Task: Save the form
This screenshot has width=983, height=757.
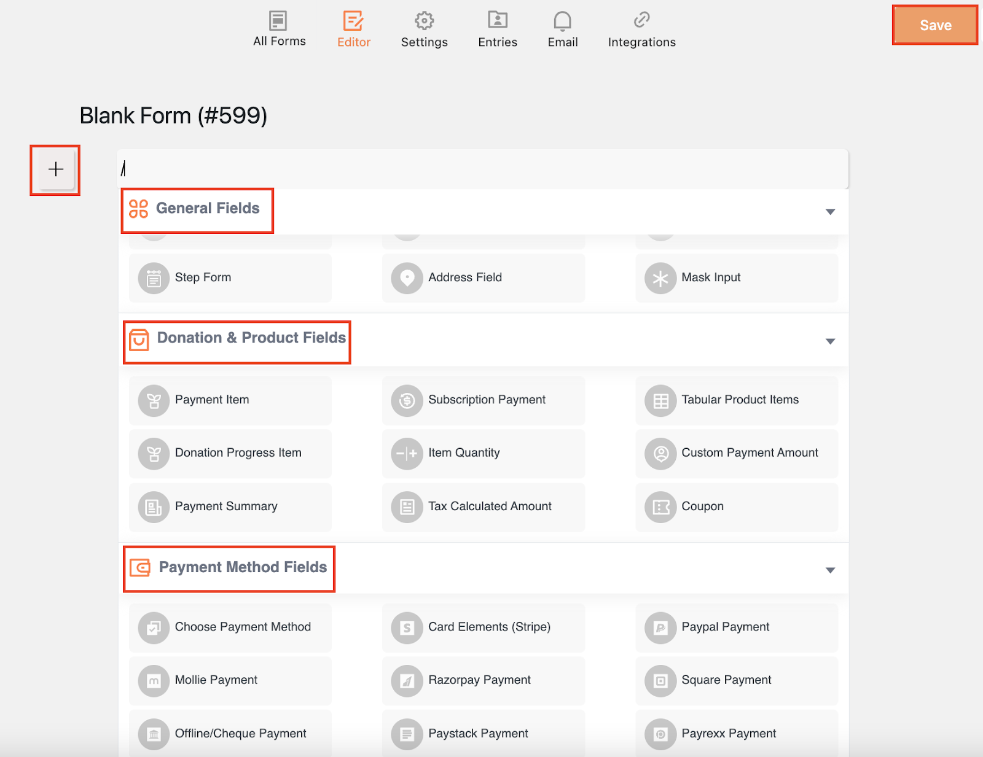Action: click(935, 25)
